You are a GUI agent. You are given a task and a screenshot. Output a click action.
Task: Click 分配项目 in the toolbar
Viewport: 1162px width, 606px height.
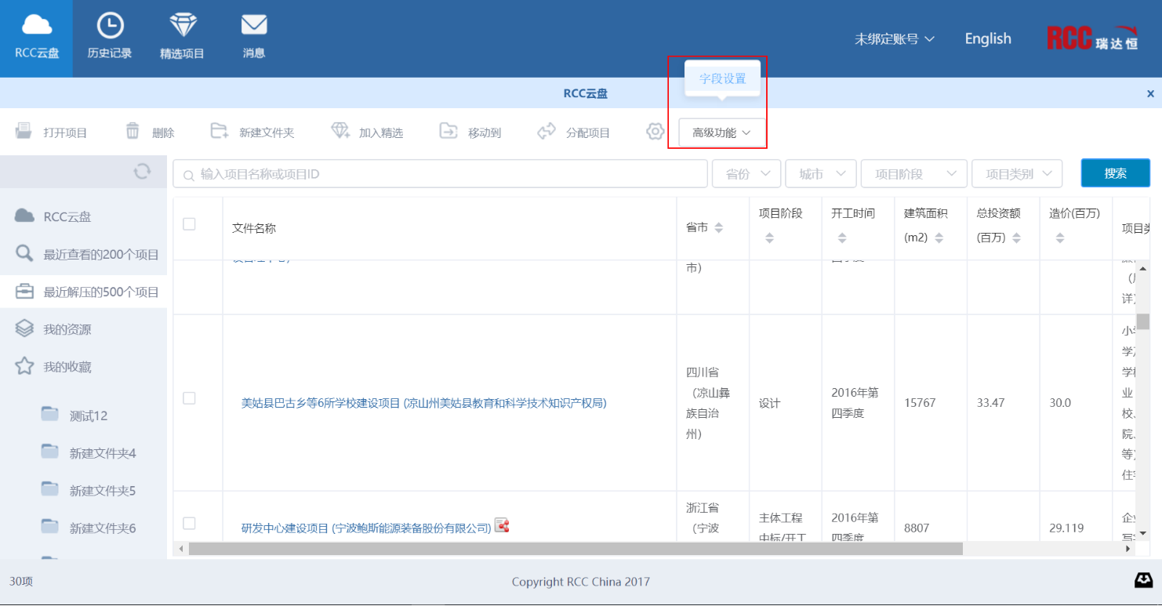574,132
